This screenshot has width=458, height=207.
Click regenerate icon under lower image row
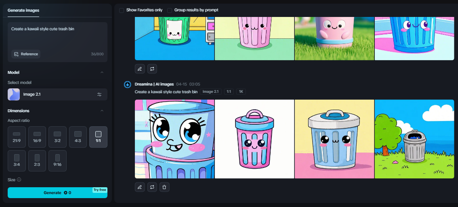point(152,187)
